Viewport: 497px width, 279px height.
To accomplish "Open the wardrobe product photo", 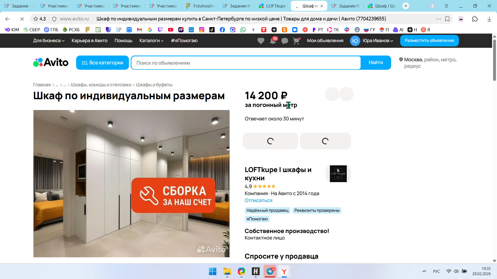I will [x=131, y=183].
